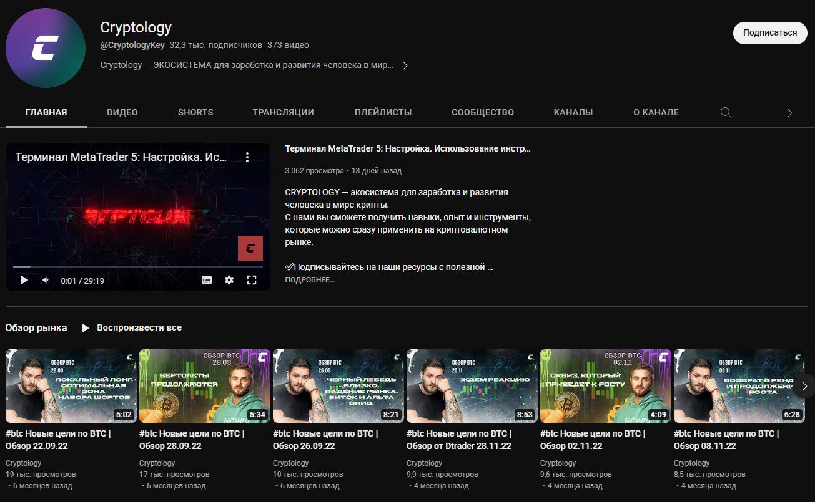Viewport: 815px width, 502px height.
Task: Click the 8:53 duration badge
Action: click(x=523, y=413)
